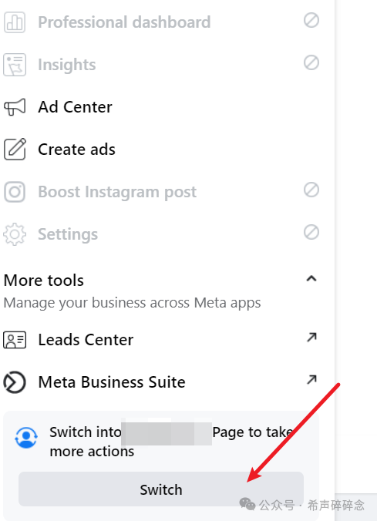Click the external arrow beside Leads Center
377x521 pixels.
tap(311, 338)
